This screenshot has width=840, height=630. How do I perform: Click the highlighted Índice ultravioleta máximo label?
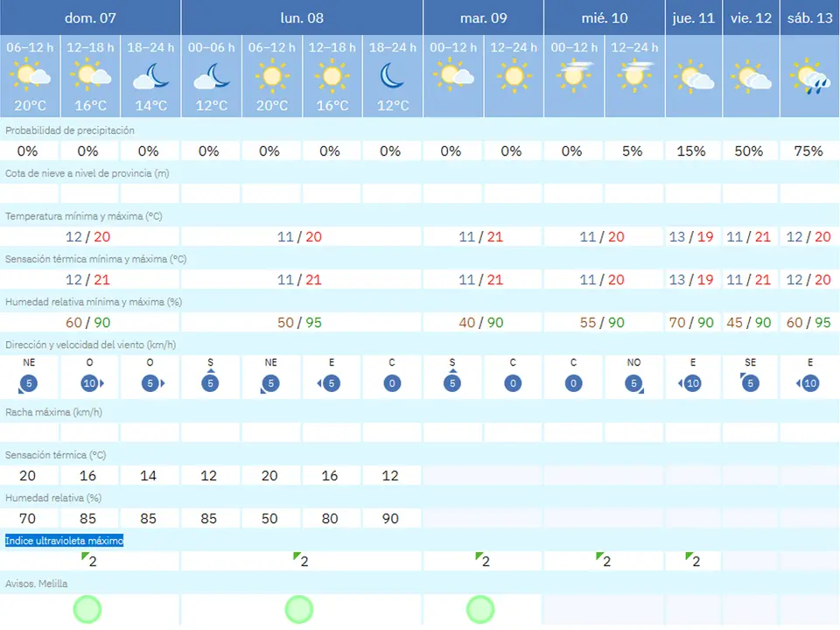(x=64, y=541)
